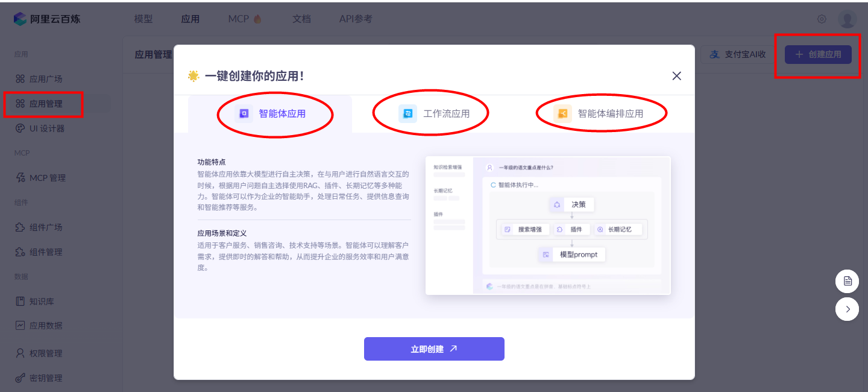Viewport: 868px width, 392px height.
Task: Switch to the 工作流应用 tab
Action: (x=434, y=113)
